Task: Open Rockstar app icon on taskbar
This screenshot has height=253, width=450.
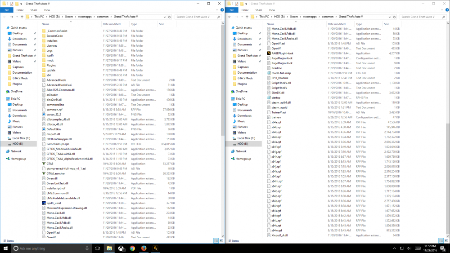Action: coord(155,249)
